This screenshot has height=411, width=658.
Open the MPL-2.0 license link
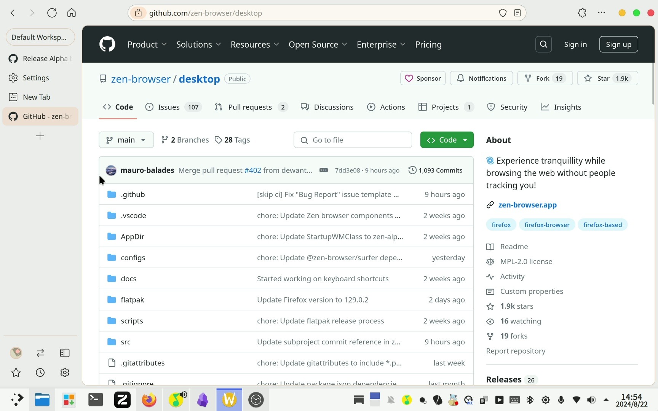[x=526, y=262]
